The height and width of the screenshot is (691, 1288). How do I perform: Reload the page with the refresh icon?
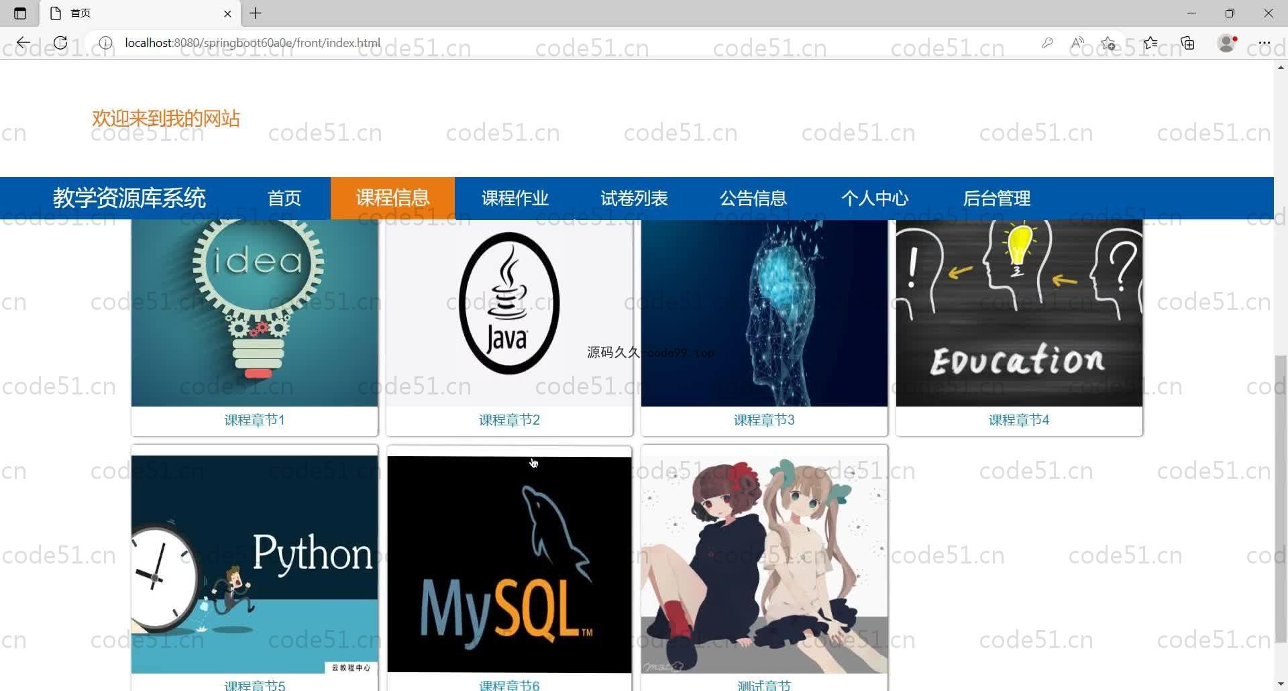pos(60,43)
